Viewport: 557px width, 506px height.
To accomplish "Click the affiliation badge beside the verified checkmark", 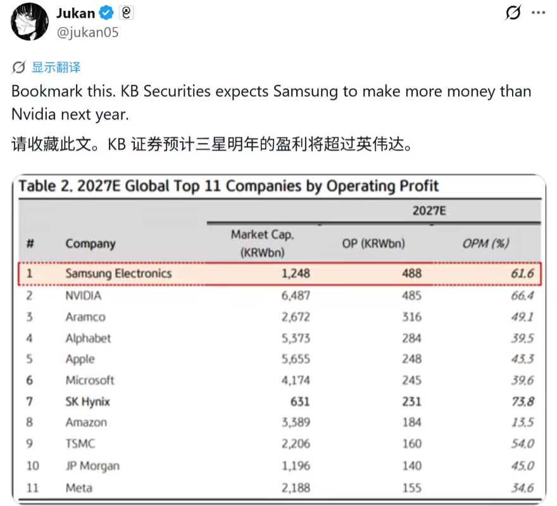I will pos(125,13).
